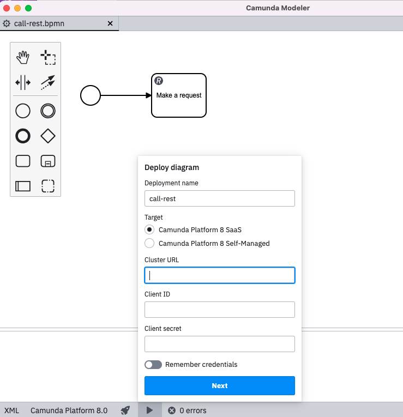Click Camunda Platform 8.0 engine version
Viewport: 403px width, 417px height.
(69, 410)
